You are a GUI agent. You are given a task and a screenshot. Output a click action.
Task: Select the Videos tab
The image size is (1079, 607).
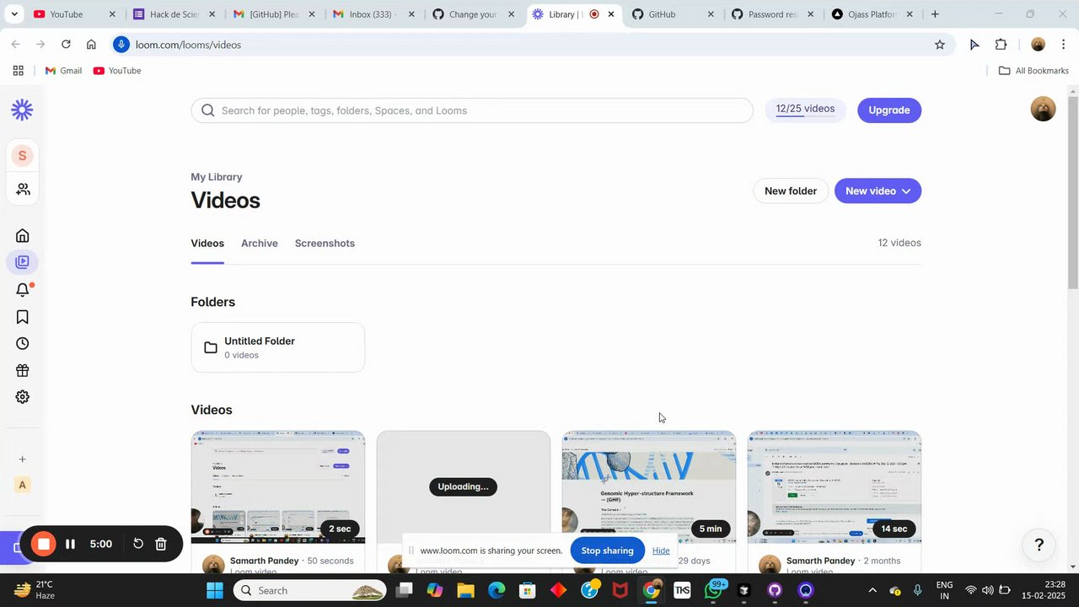207,244
